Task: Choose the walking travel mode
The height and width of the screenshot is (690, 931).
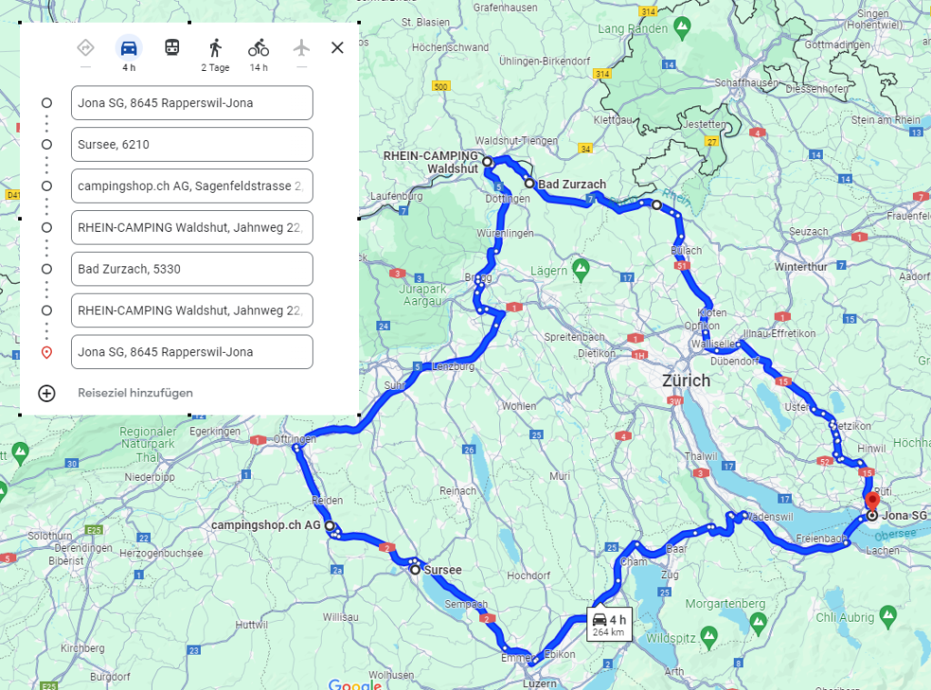Action: (x=215, y=48)
